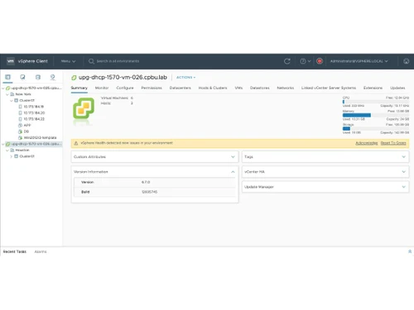
Task: Open the Hosts and Clusters inventory view icon
Action: tap(7, 77)
